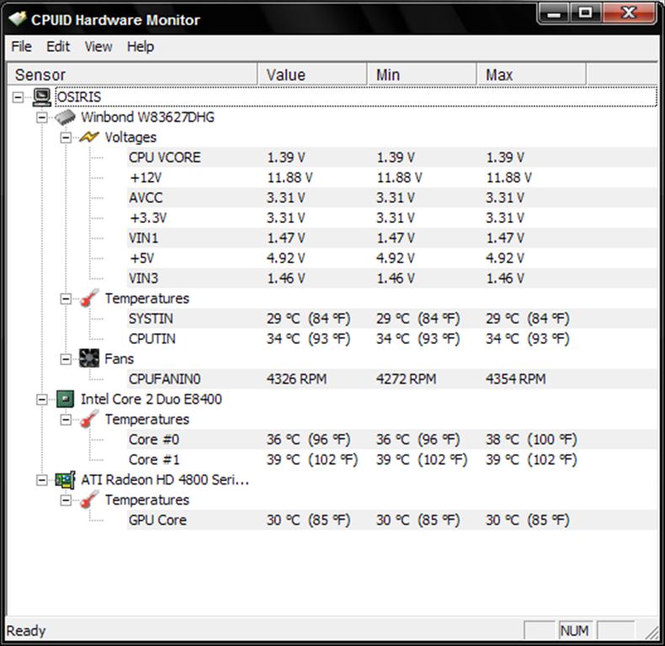Screen dimensions: 665x646
Task: Select the Voltages label
Action: (x=130, y=137)
